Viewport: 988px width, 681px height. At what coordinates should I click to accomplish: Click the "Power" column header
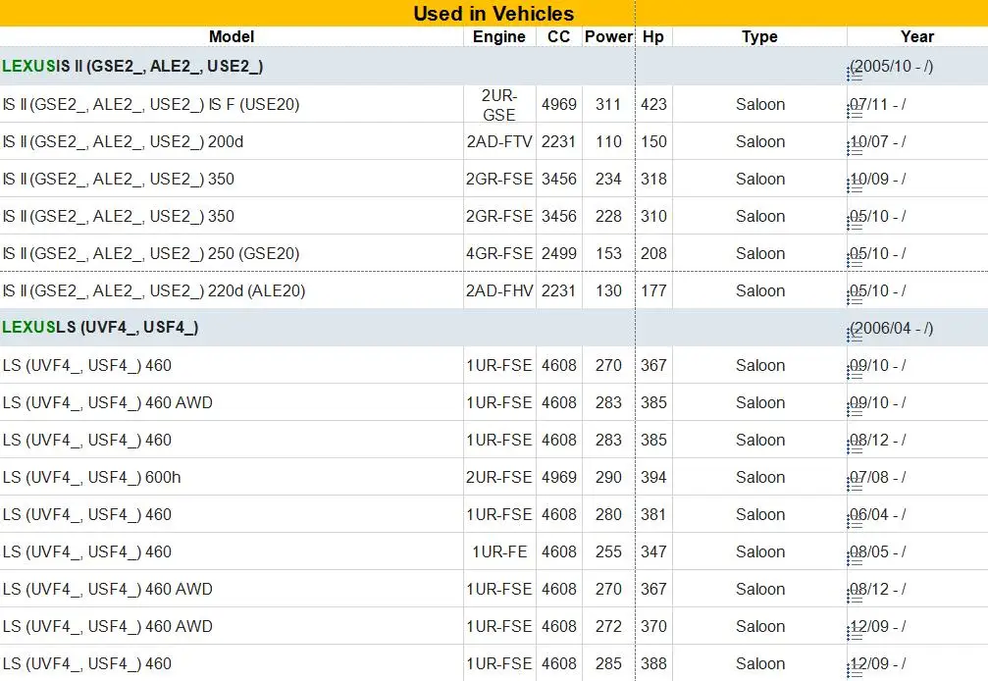[608, 36]
